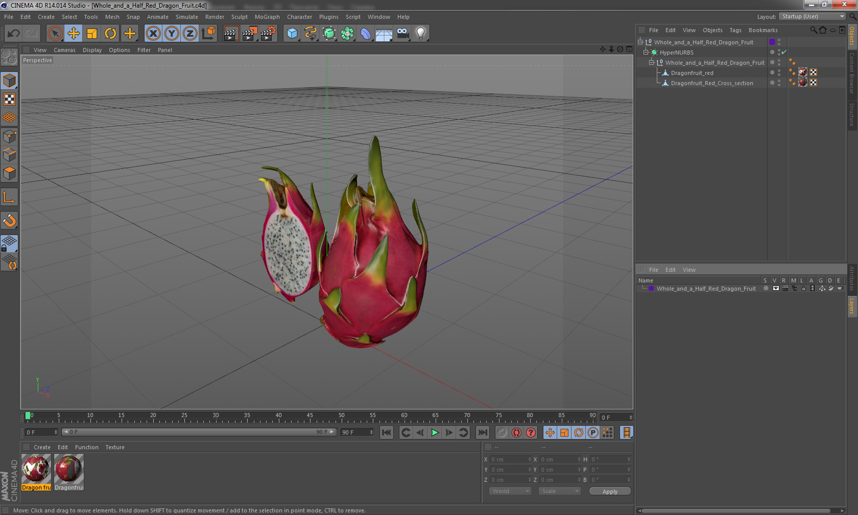The width and height of the screenshot is (858, 515).
Task: Switch to Points mode
Action: [9, 136]
